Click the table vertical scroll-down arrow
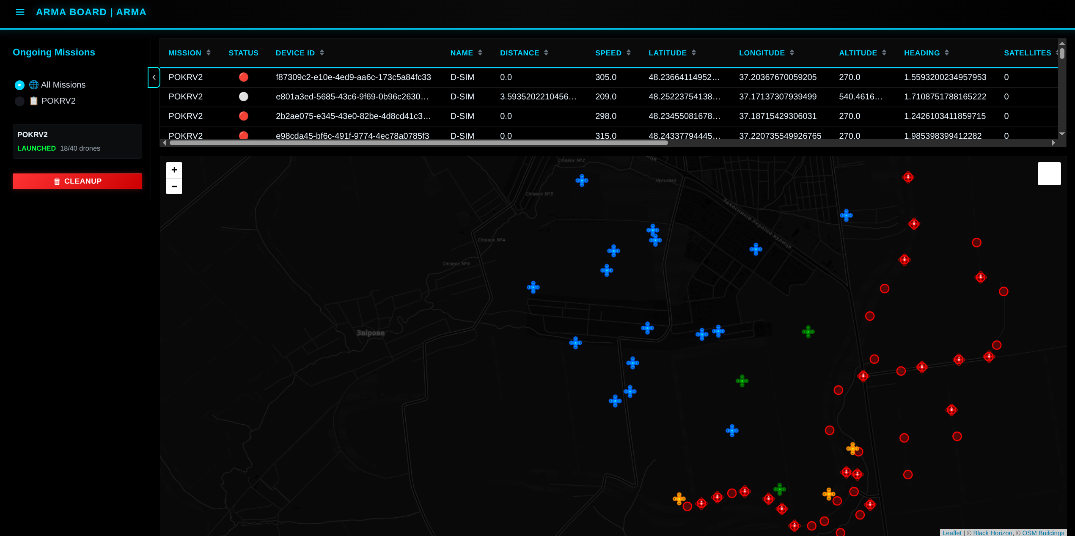The width and height of the screenshot is (1075, 536). [x=1062, y=134]
